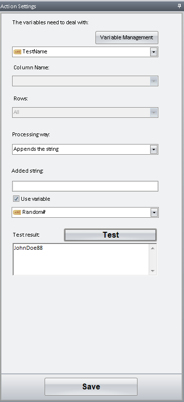Click inside the Test result text box
184x402 pixels.
(81, 259)
